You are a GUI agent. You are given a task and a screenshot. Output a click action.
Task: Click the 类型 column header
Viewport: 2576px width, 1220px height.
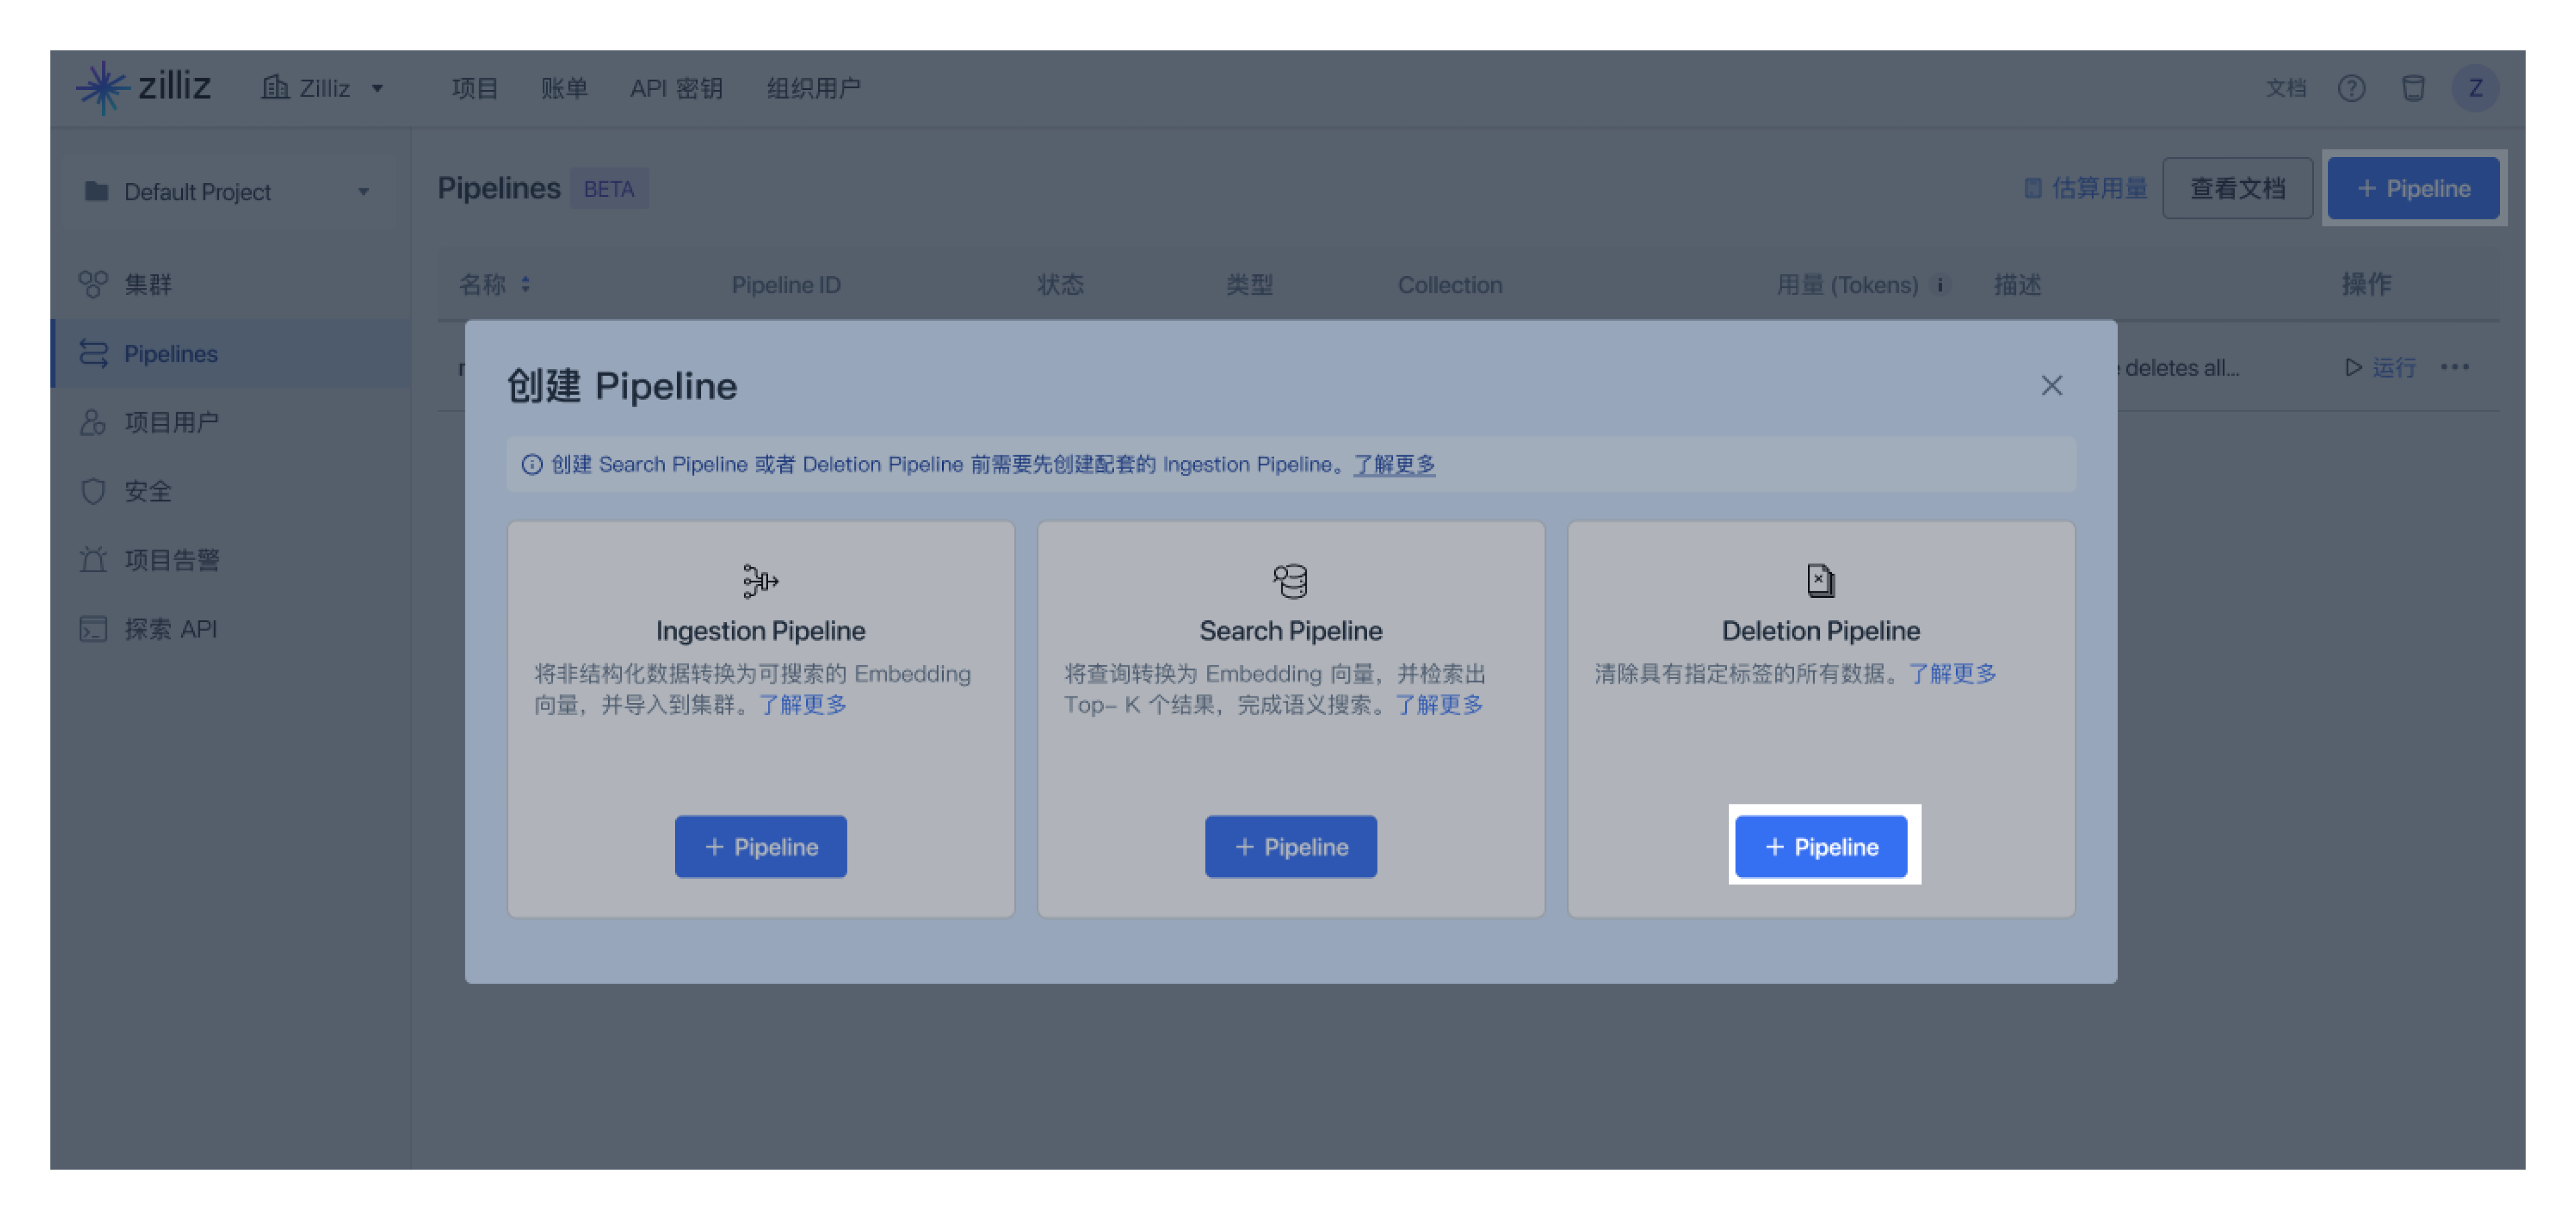pos(1249,285)
